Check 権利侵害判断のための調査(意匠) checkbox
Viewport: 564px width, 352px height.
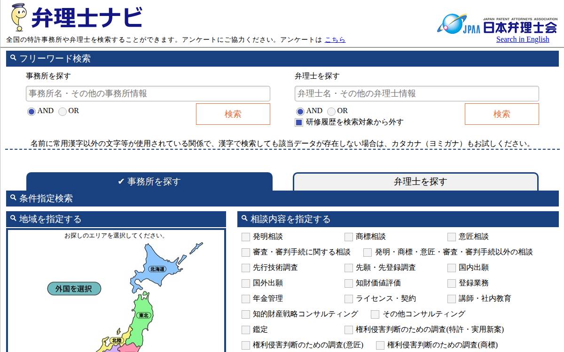coord(246,345)
